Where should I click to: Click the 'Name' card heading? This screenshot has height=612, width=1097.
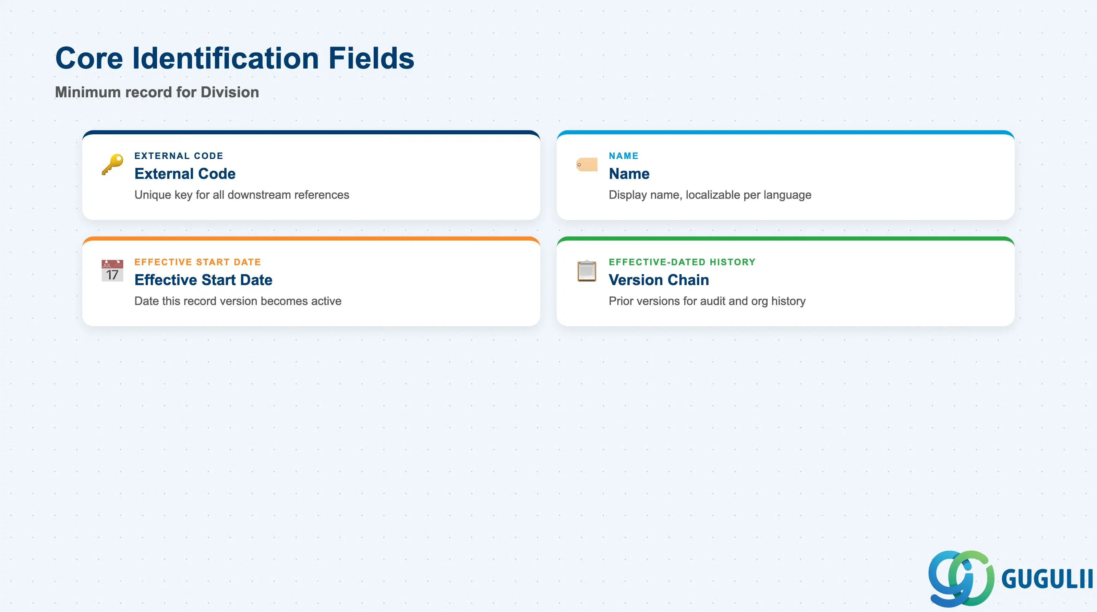click(x=629, y=174)
